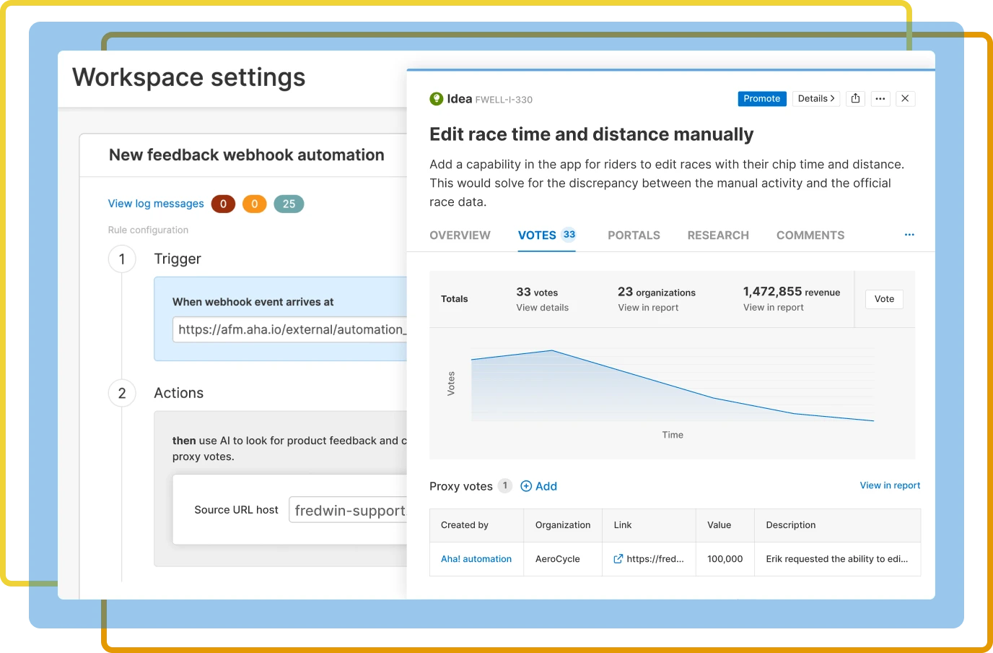Open the tab overflow ellipsis next to Comments
Image resolution: width=993 pixels, height=653 pixels.
tap(909, 235)
